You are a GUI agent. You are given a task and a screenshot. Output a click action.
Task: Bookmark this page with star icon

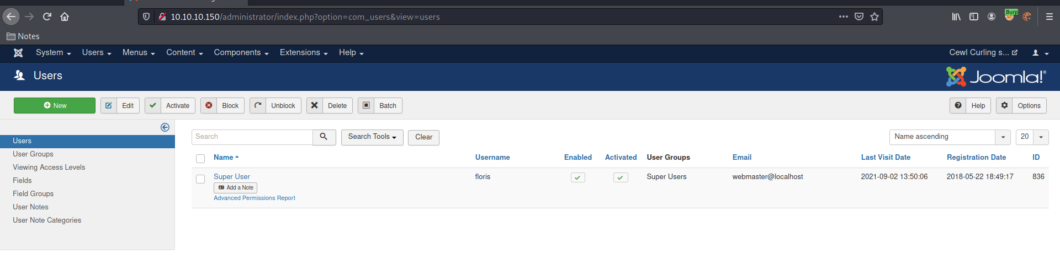(x=875, y=17)
